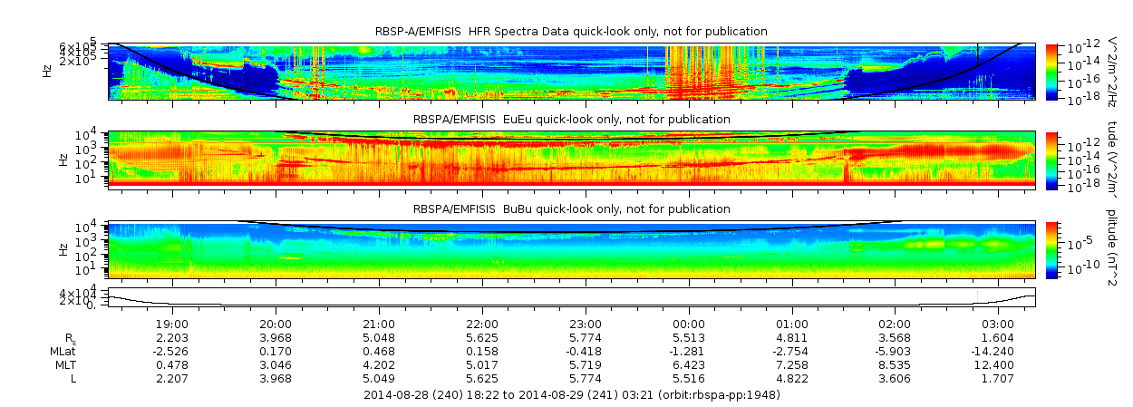Select the 20:00 time axis label
Viewport: 1133px width, 407px height.
276,324
